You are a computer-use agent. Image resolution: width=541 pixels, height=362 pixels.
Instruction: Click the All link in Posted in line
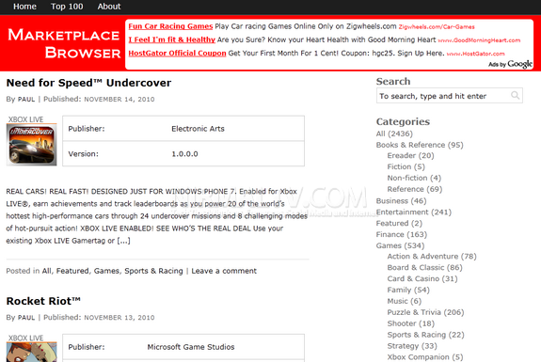pos(47,271)
